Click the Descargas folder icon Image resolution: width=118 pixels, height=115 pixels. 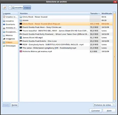[x=4, y=46]
